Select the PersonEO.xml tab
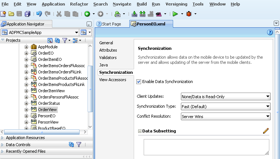 (151, 24)
